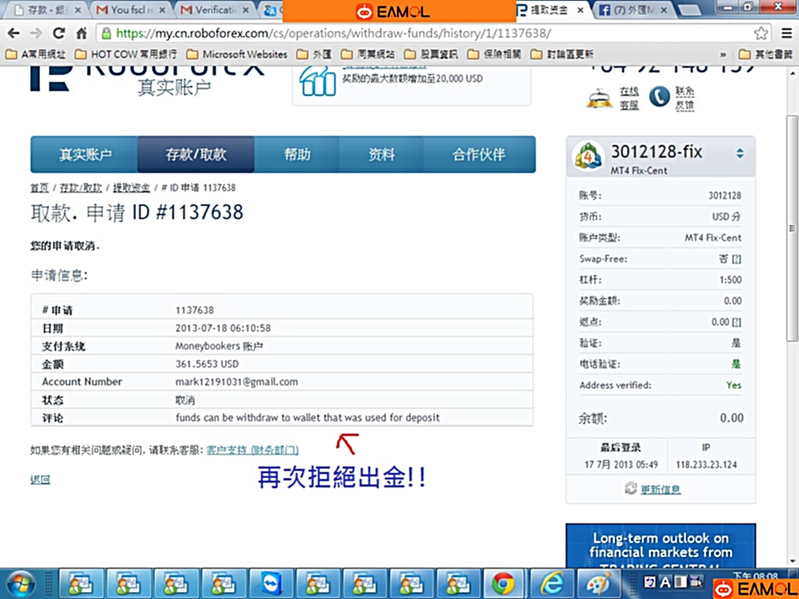Close the 'You fscl' Gmail tab

[x=162, y=10]
